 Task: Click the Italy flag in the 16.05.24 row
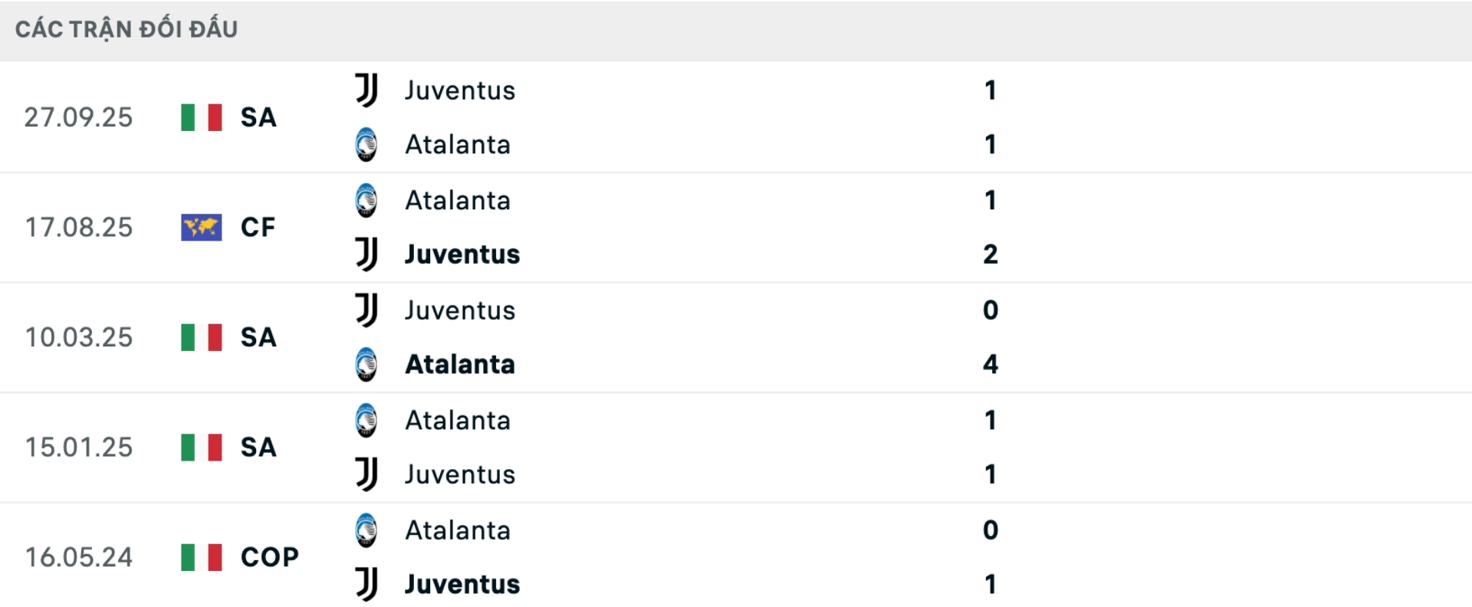(x=200, y=557)
